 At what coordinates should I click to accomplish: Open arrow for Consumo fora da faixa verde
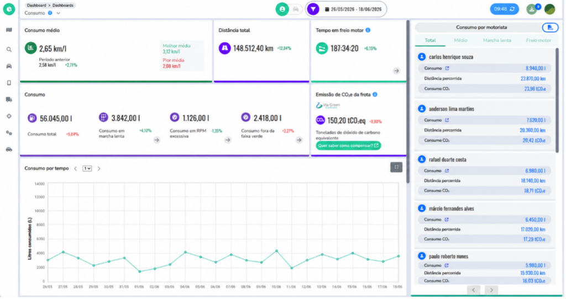tap(299, 140)
